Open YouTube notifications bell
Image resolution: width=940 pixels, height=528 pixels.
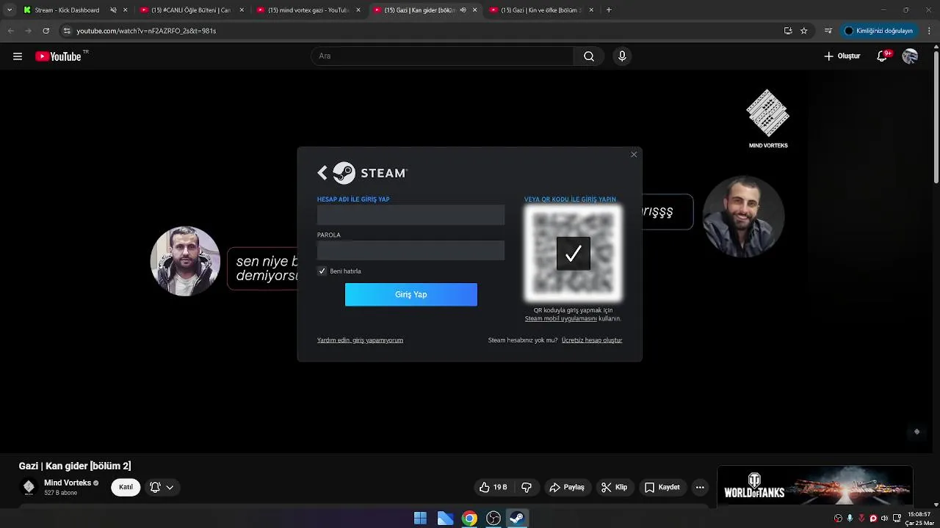pyautogui.click(x=883, y=56)
